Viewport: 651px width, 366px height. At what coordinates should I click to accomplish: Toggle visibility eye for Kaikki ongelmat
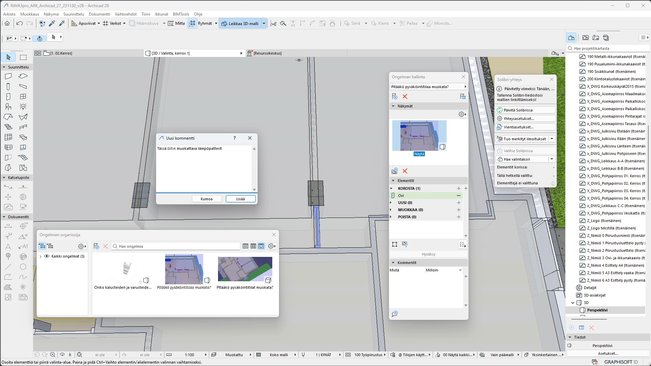(47, 256)
